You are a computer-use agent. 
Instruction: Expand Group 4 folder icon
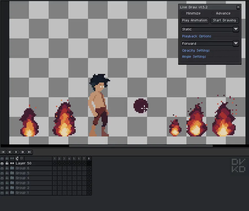(12, 178)
